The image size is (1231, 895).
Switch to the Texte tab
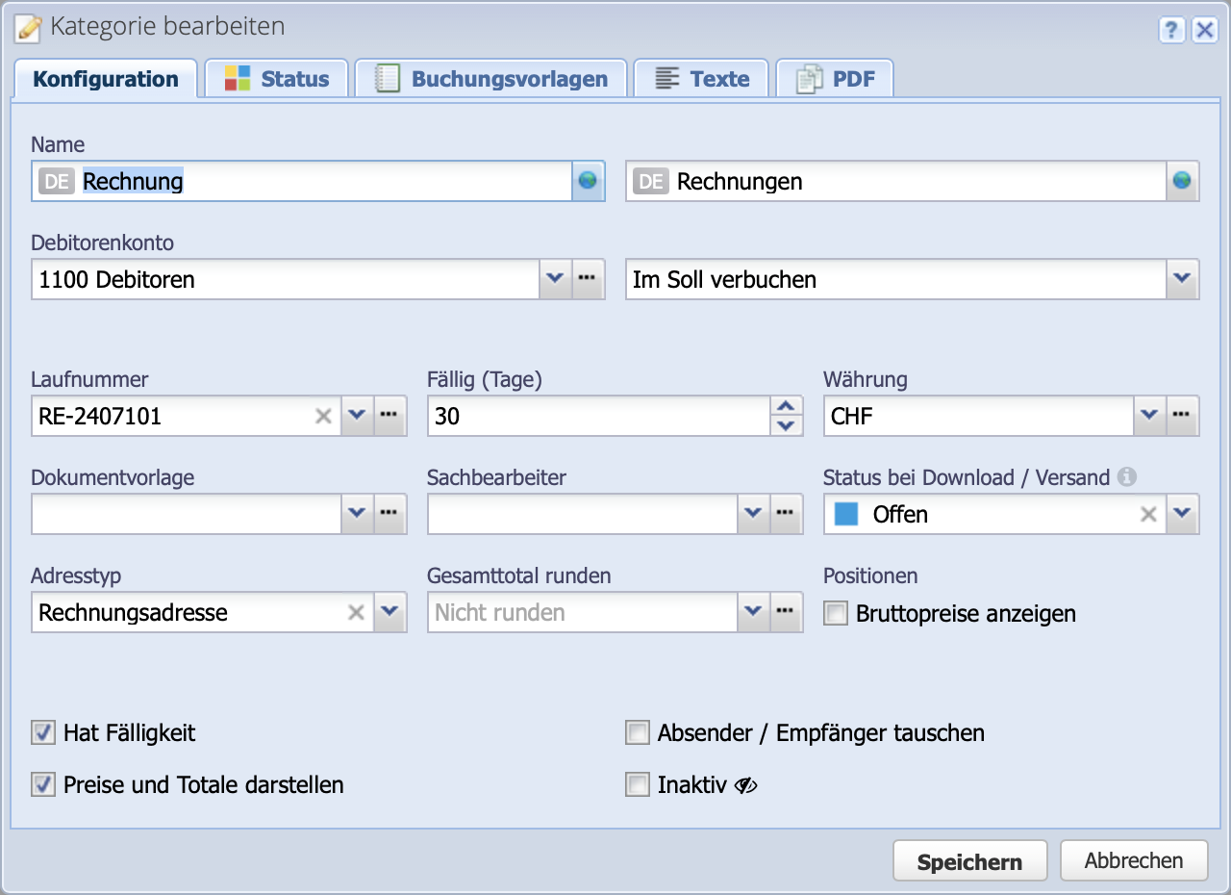pos(701,79)
